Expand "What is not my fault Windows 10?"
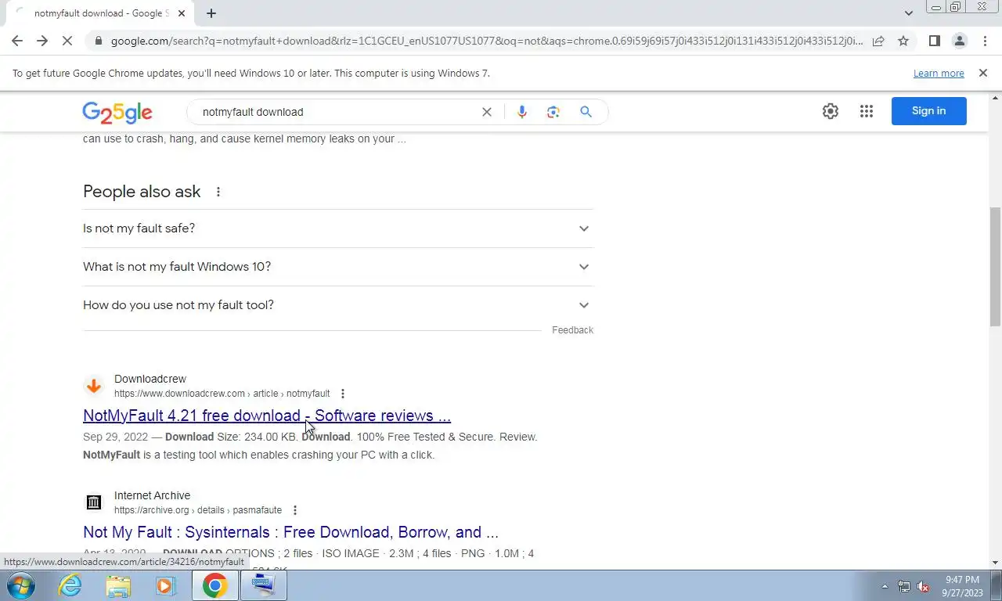This screenshot has width=1002, height=601. (338, 267)
